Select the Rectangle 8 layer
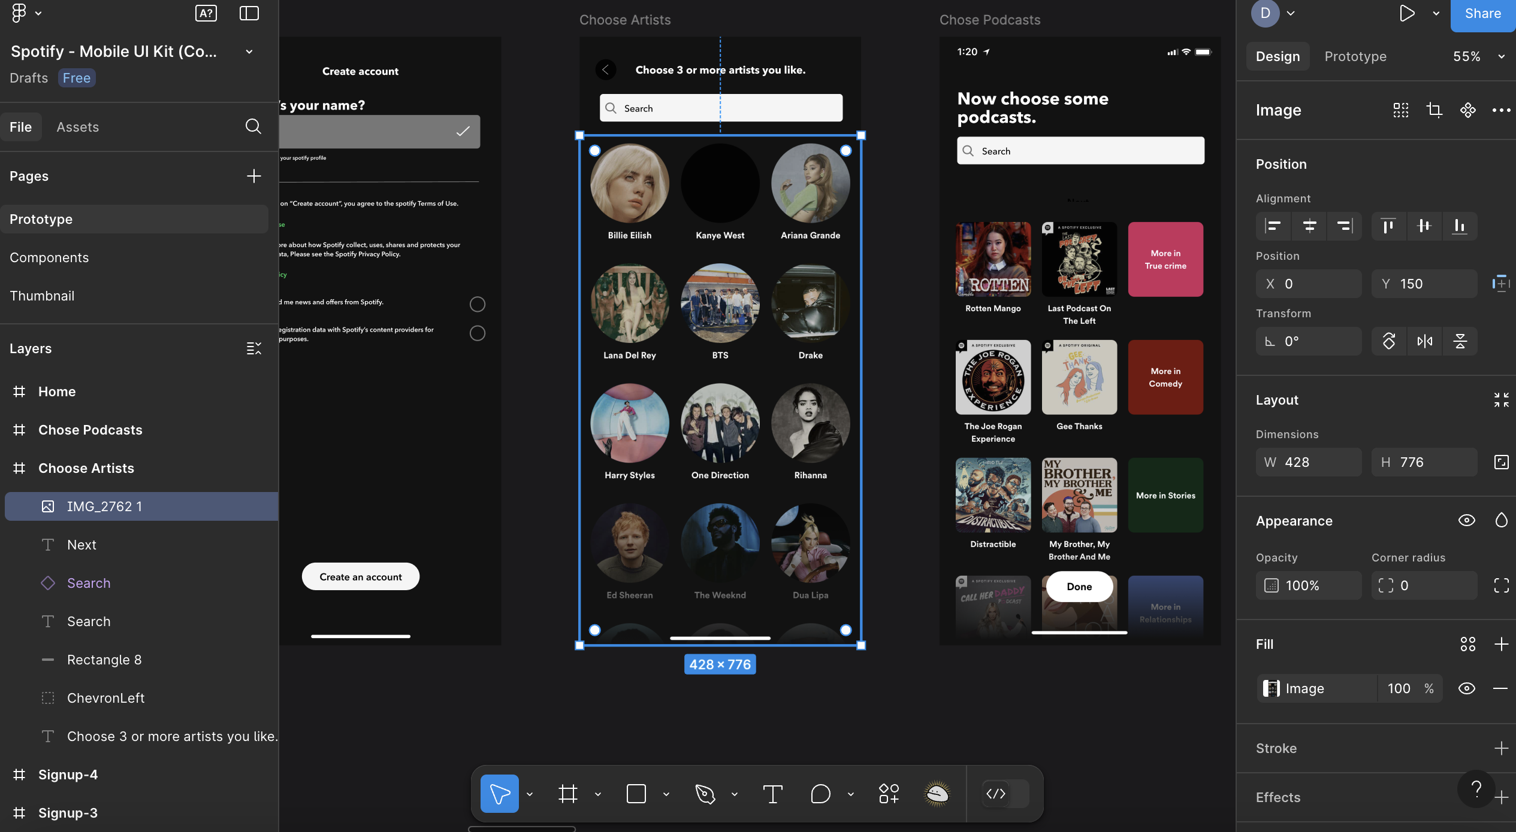Screen dimensions: 1516x832 click(104, 660)
